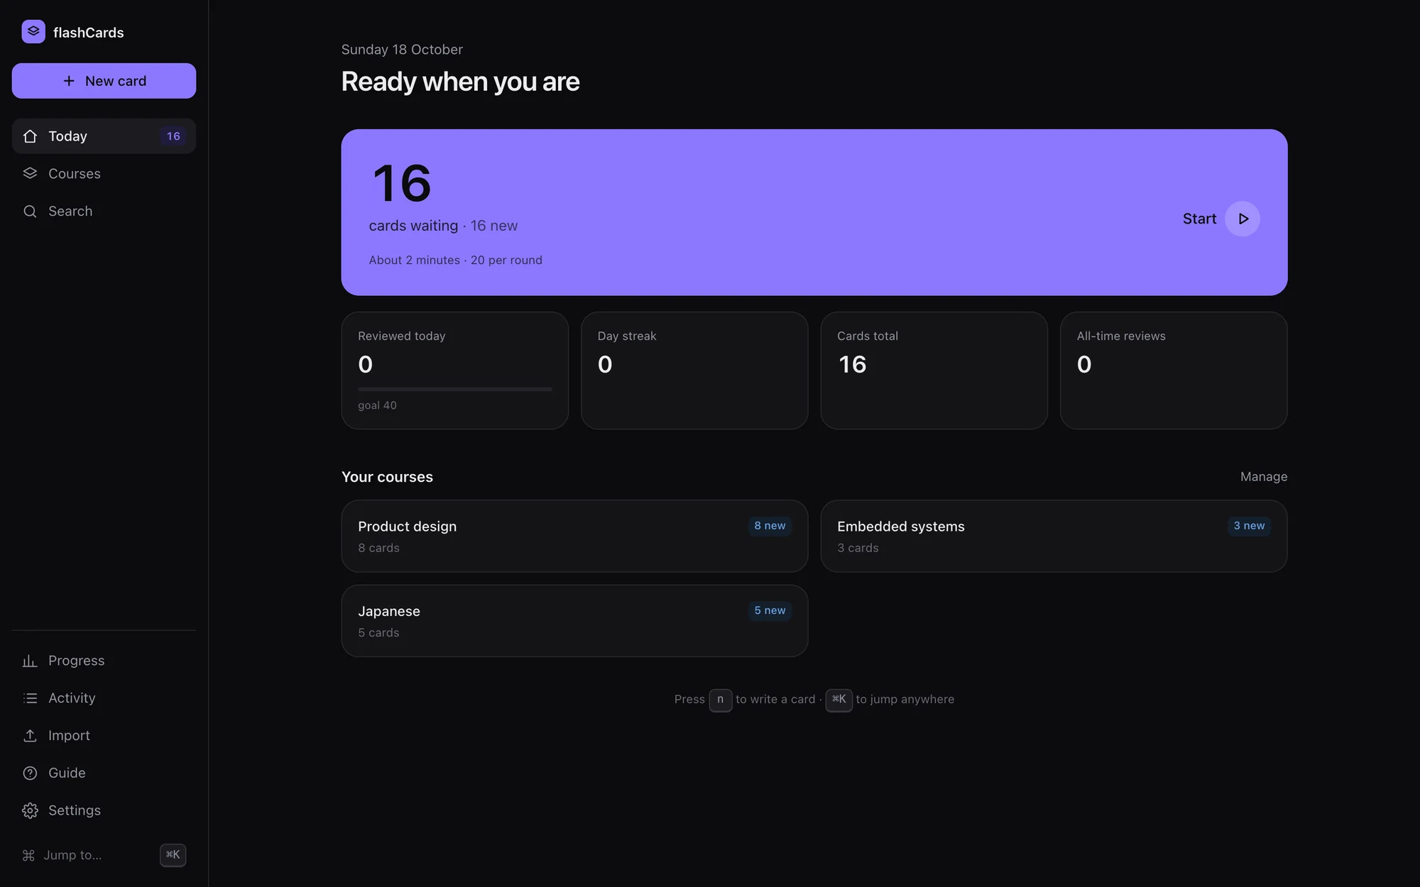
Task: Select Import label in the sidebar
Action: coord(69,736)
